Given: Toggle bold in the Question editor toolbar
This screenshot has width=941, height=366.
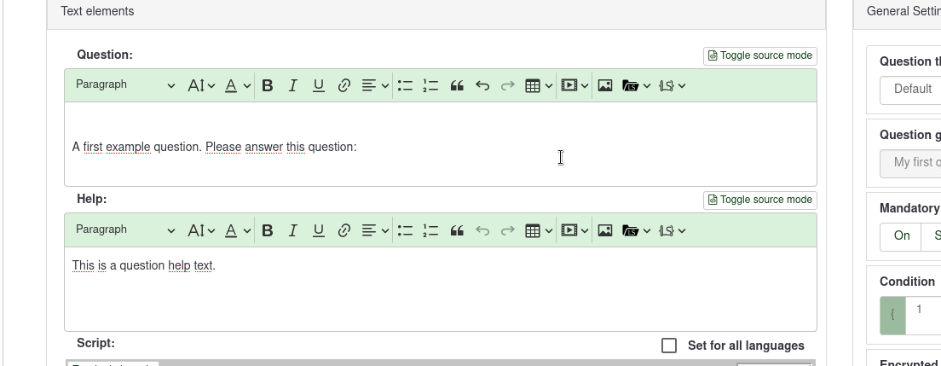Looking at the screenshot, I should [x=268, y=85].
